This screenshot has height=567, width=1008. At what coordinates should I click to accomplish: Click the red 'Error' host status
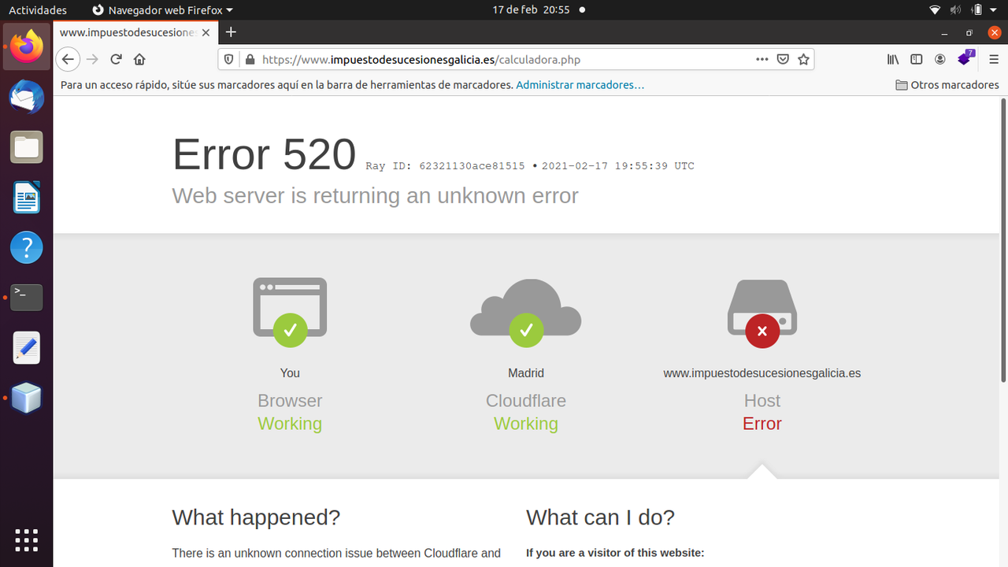(x=762, y=424)
